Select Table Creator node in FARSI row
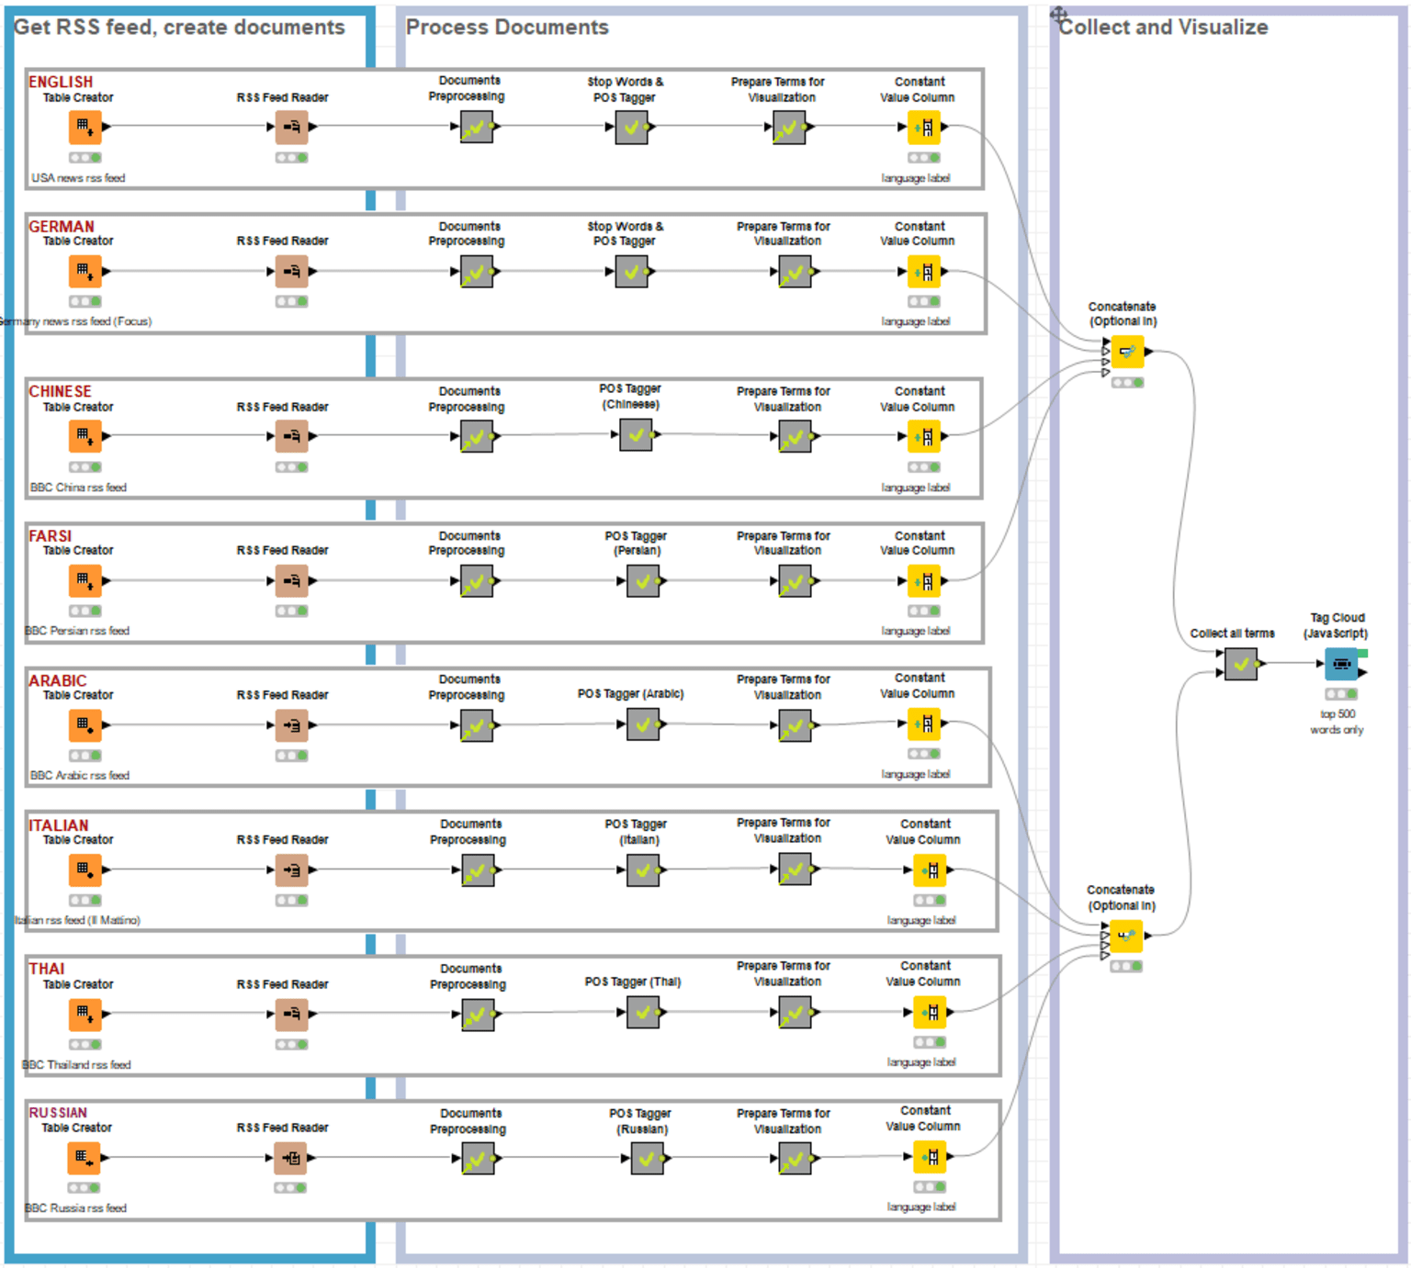Screen dimensions: 1411x1268 pos(85,580)
